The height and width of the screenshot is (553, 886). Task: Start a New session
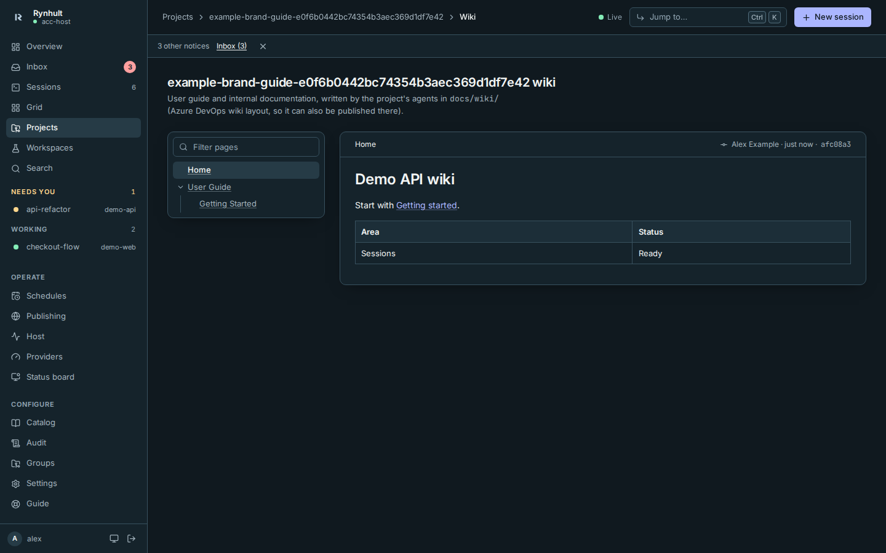point(832,17)
